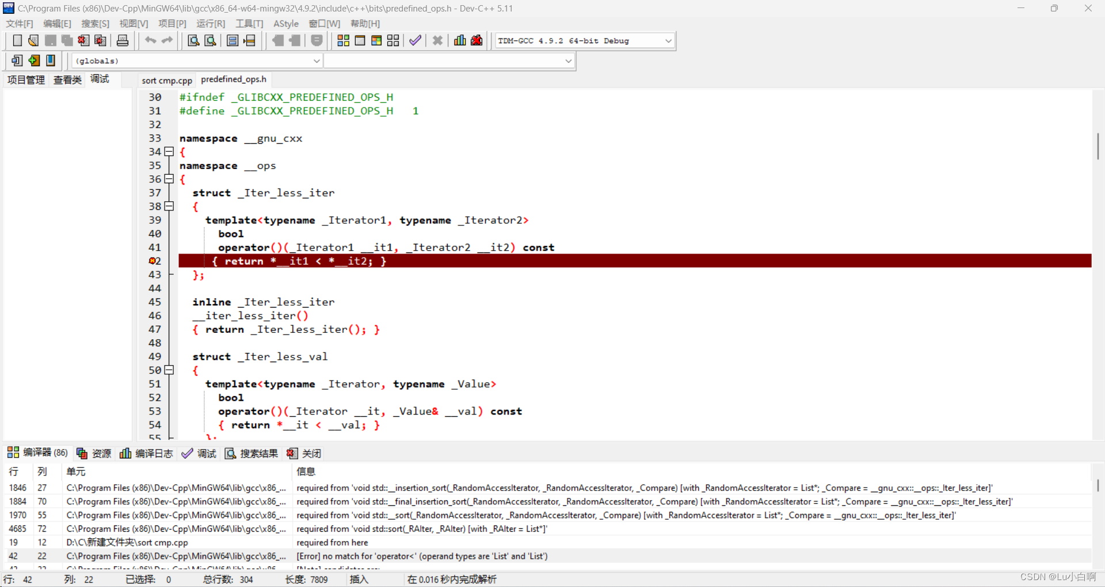Undo the last edit
The image size is (1105, 587).
click(x=150, y=40)
